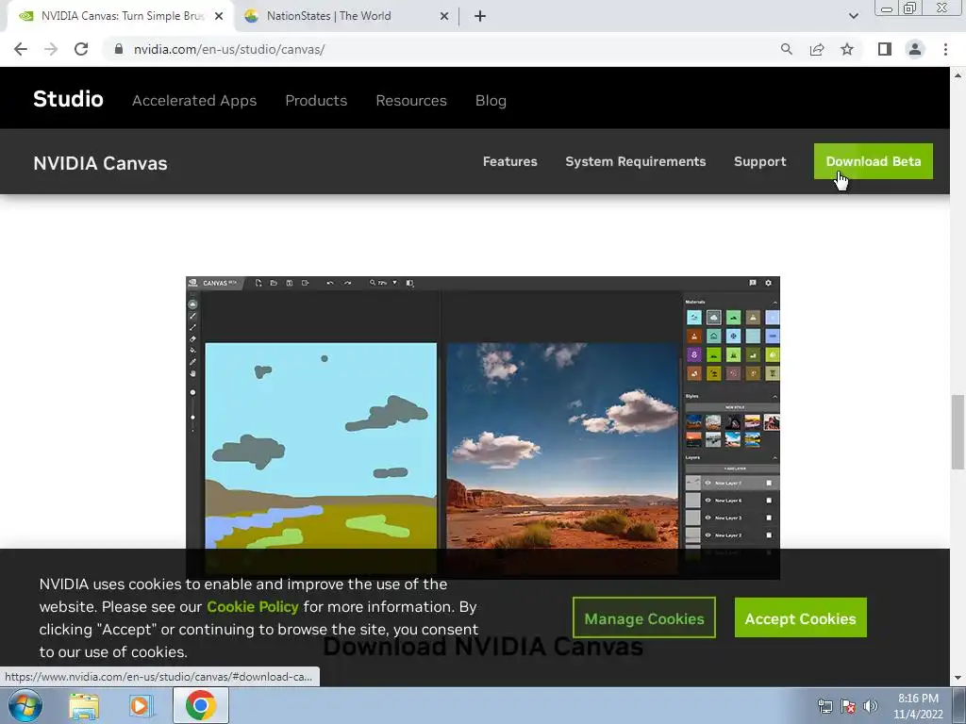
Task: Switch to NationStates | The World tab
Action: [345, 17]
